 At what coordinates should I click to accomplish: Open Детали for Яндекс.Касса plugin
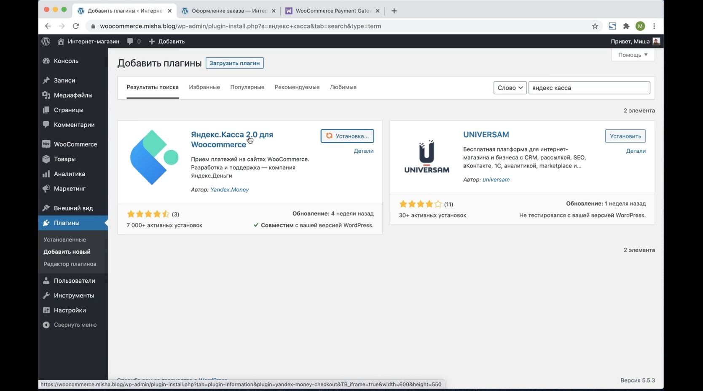coord(364,151)
